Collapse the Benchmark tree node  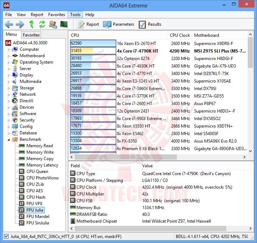(x=9, y=140)
